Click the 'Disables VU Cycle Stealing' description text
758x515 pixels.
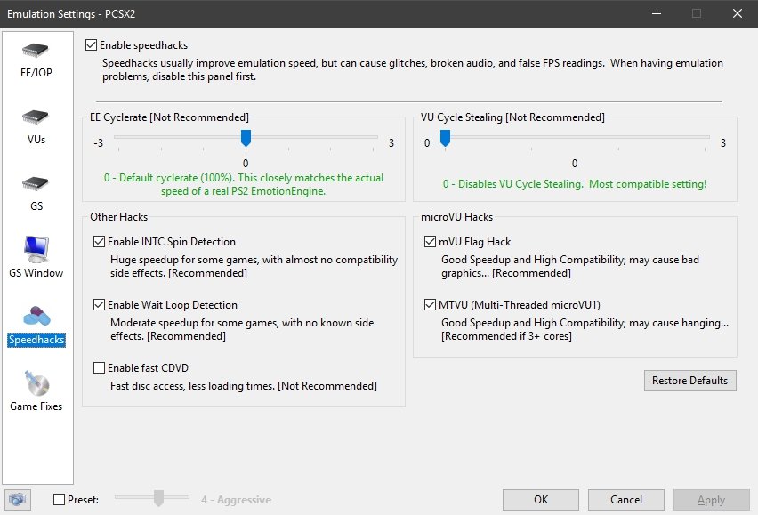click(575, 184)
